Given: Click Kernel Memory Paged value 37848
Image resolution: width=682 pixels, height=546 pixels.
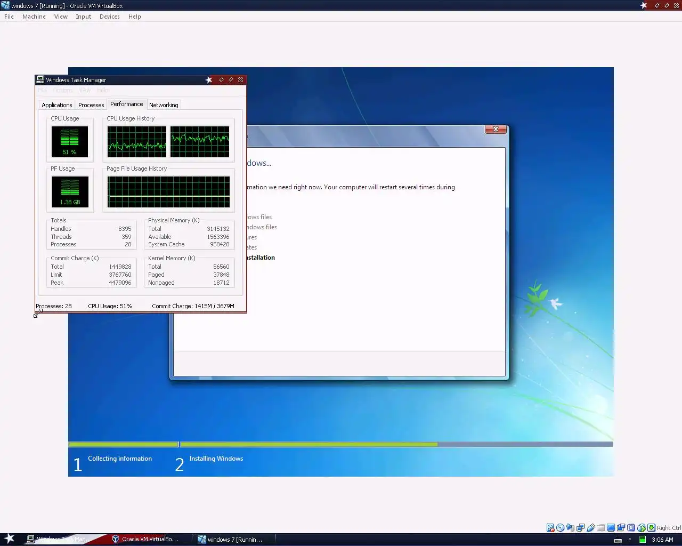Looking at the screenshot, I should (221, 275).
